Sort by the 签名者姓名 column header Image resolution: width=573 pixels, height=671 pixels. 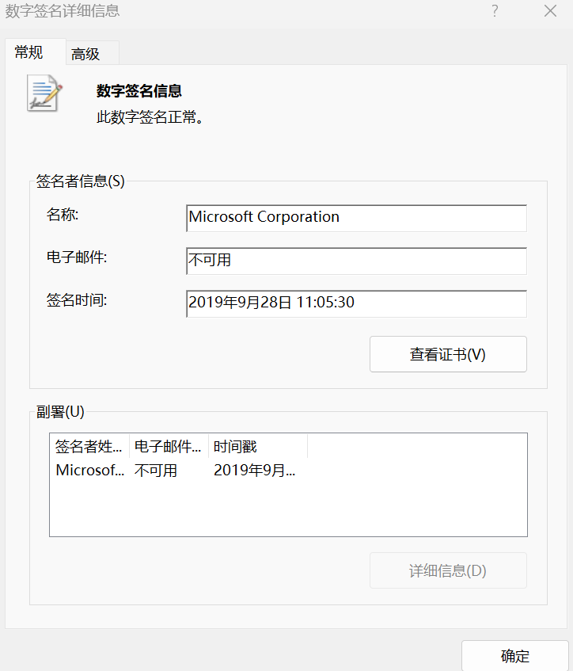click(x=89, y=447)
